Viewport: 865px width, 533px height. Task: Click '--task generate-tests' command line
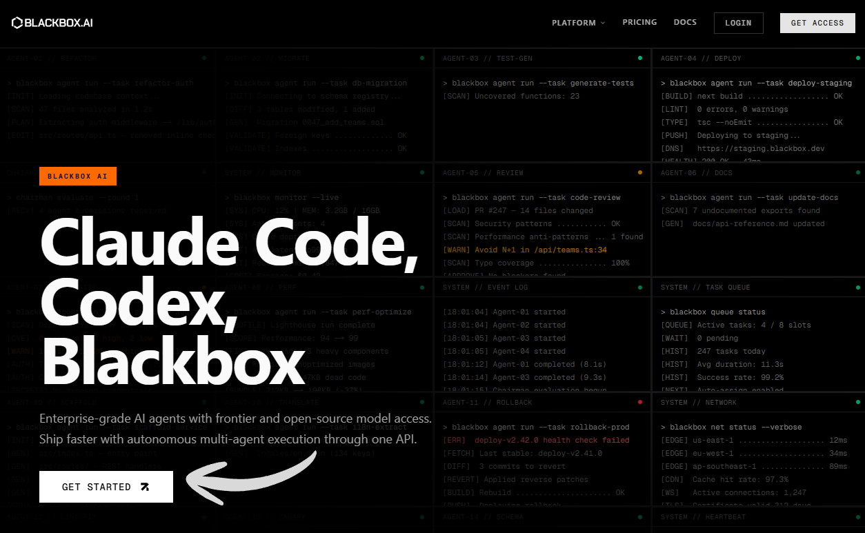538,83
